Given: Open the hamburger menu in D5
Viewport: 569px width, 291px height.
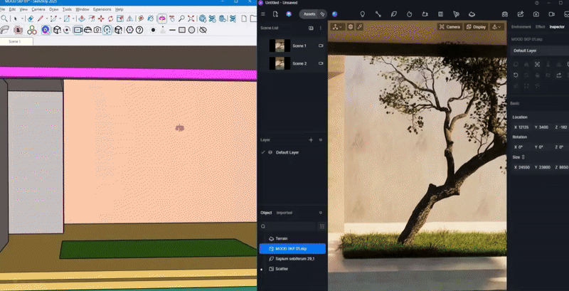Looking at the screenshot, I should [x=263, y=14].
